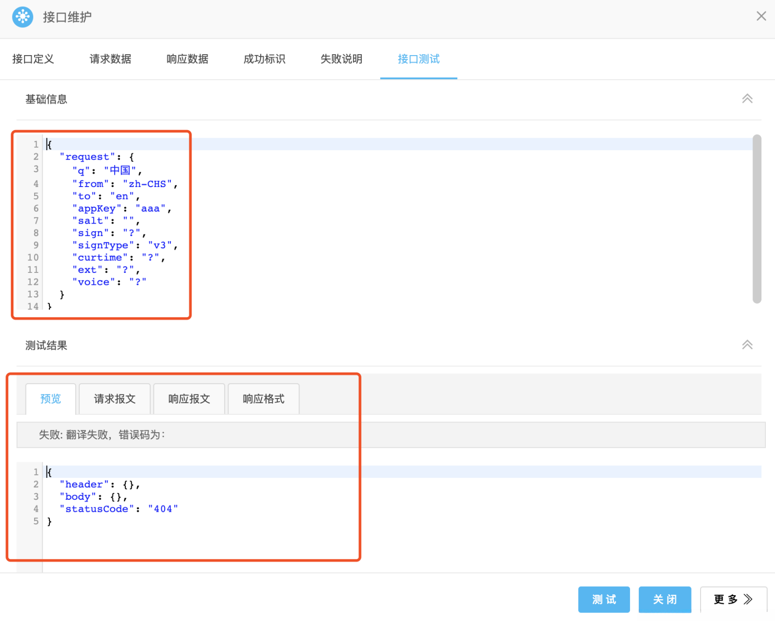Screen dimensions: 775x625
Task: Click the "request": { line in editor
Action: click(x=97, y=157)
